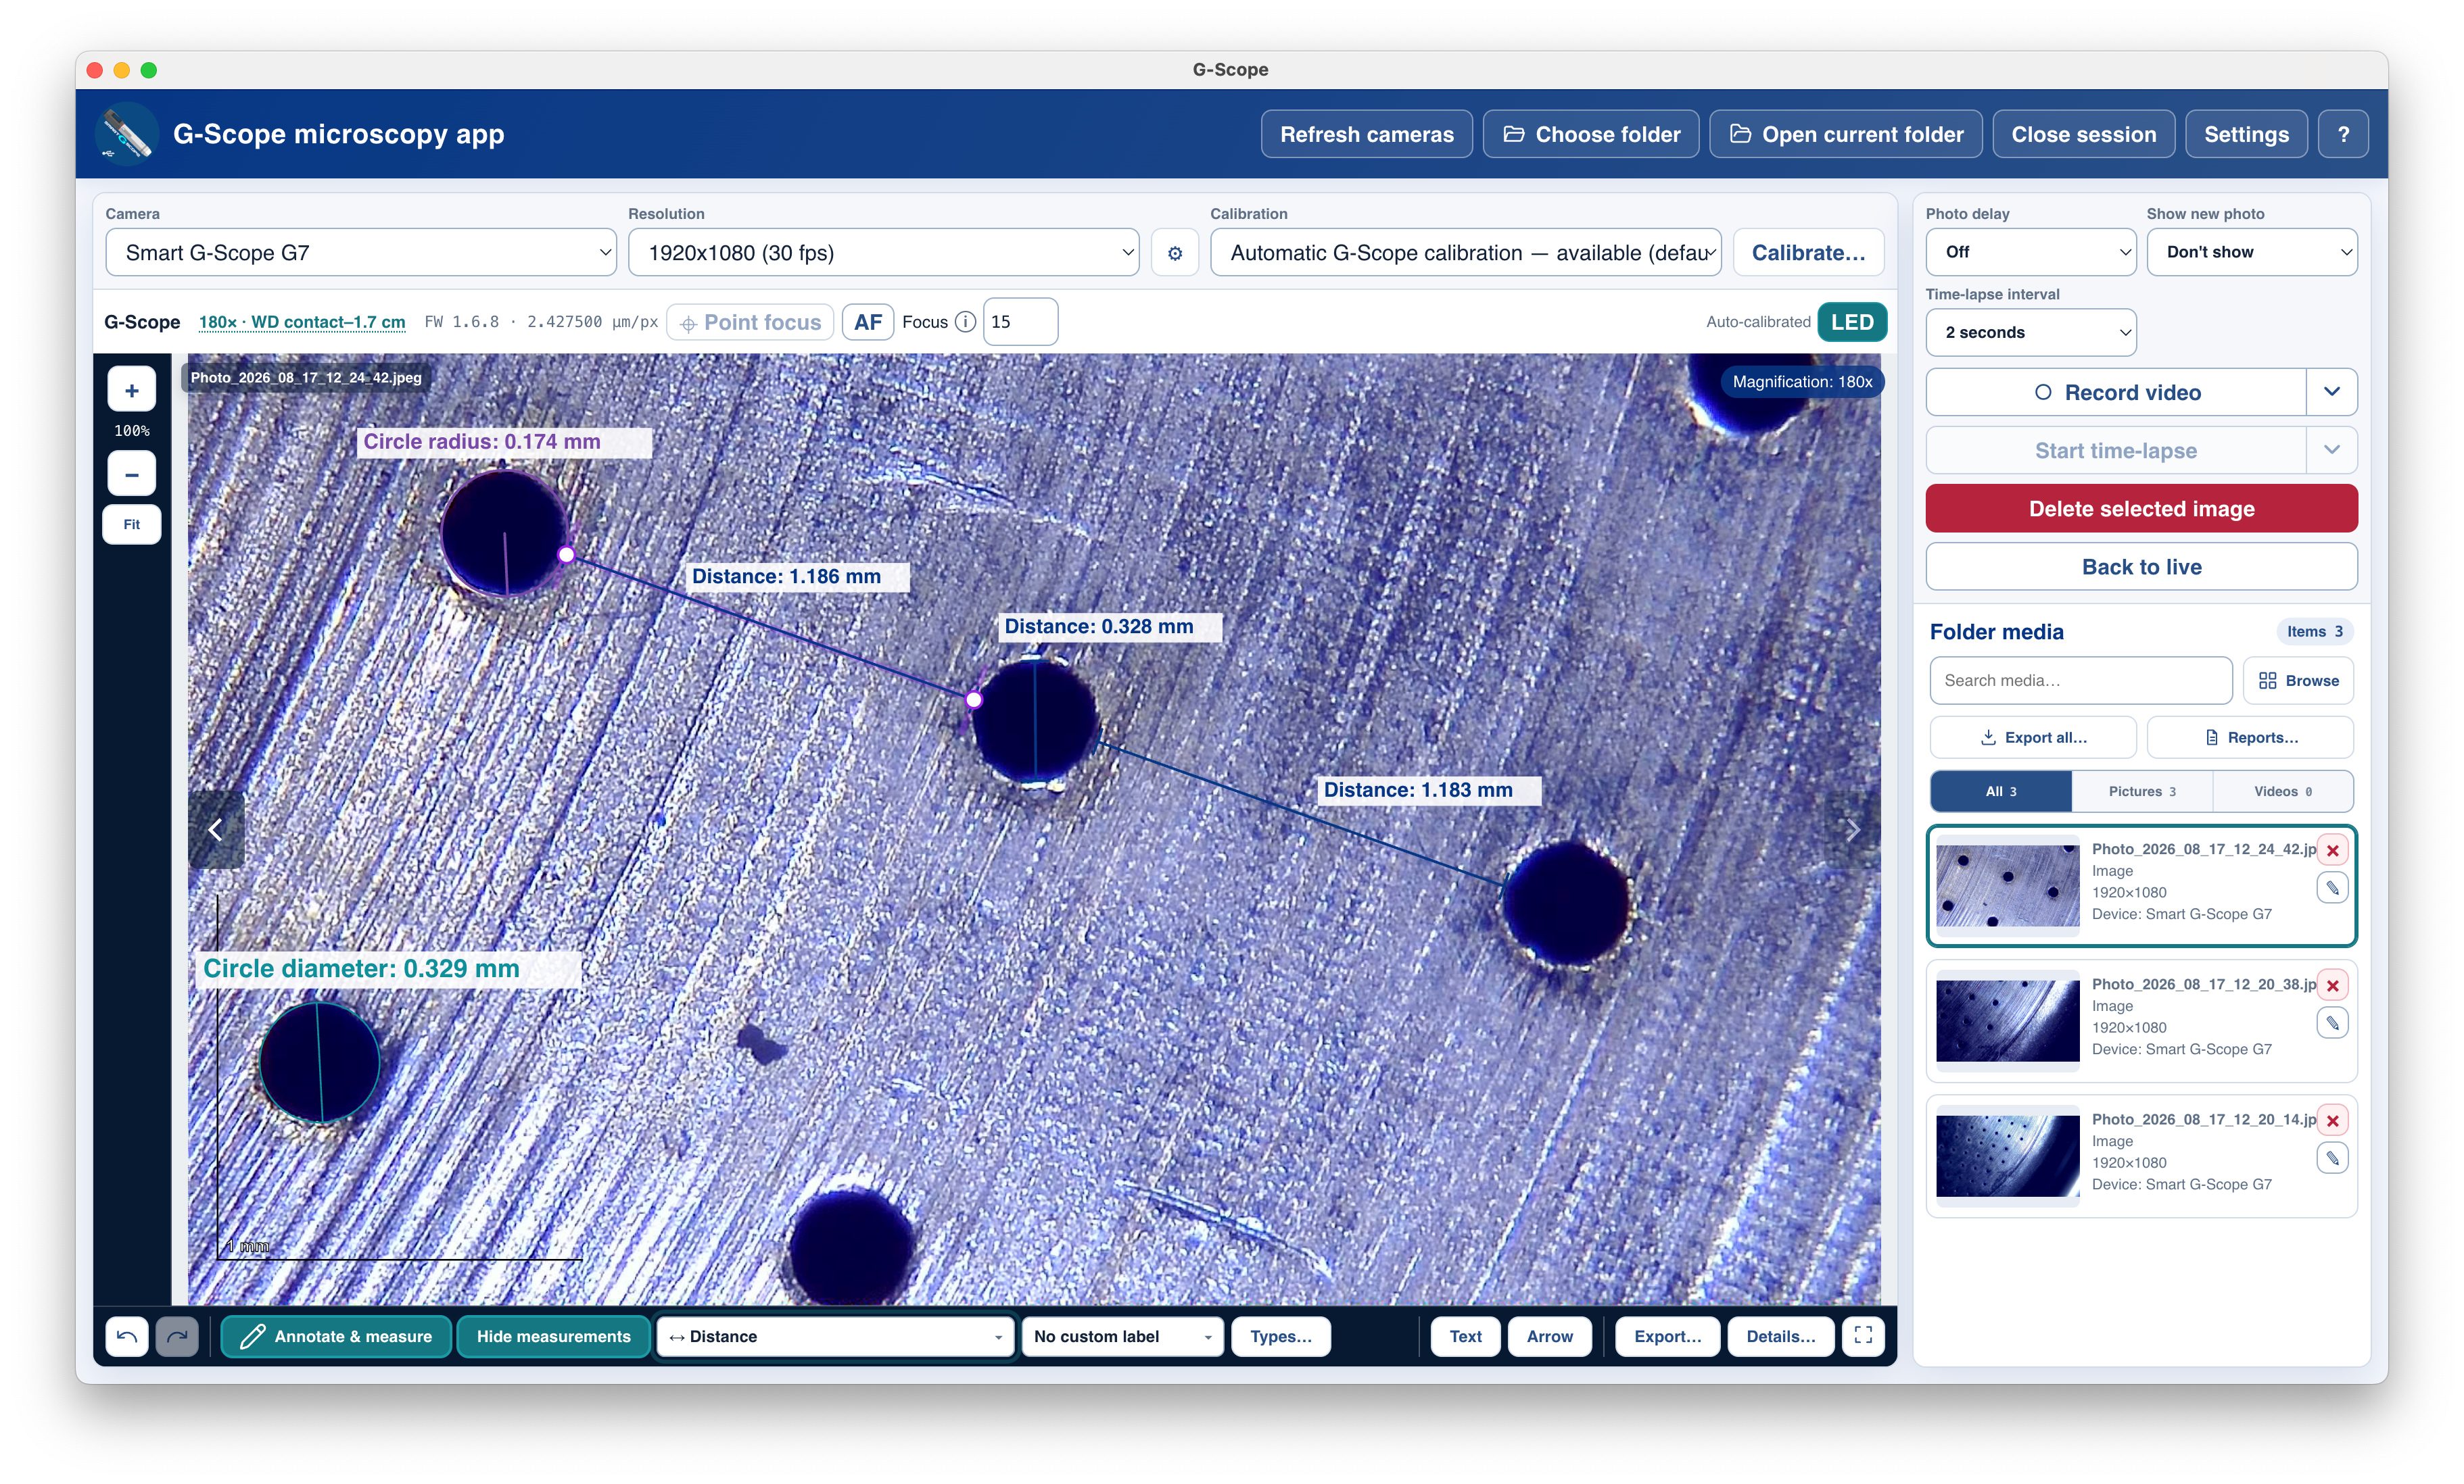Click the redo arrow icon
Screen dimensions: 2464x1484
[177, 1336]
